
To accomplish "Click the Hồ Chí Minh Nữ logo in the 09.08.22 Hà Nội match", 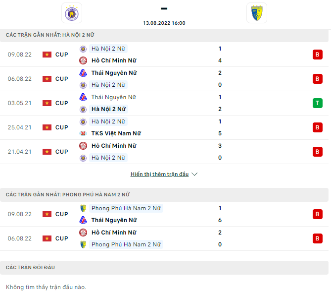I will pos(83,60).
